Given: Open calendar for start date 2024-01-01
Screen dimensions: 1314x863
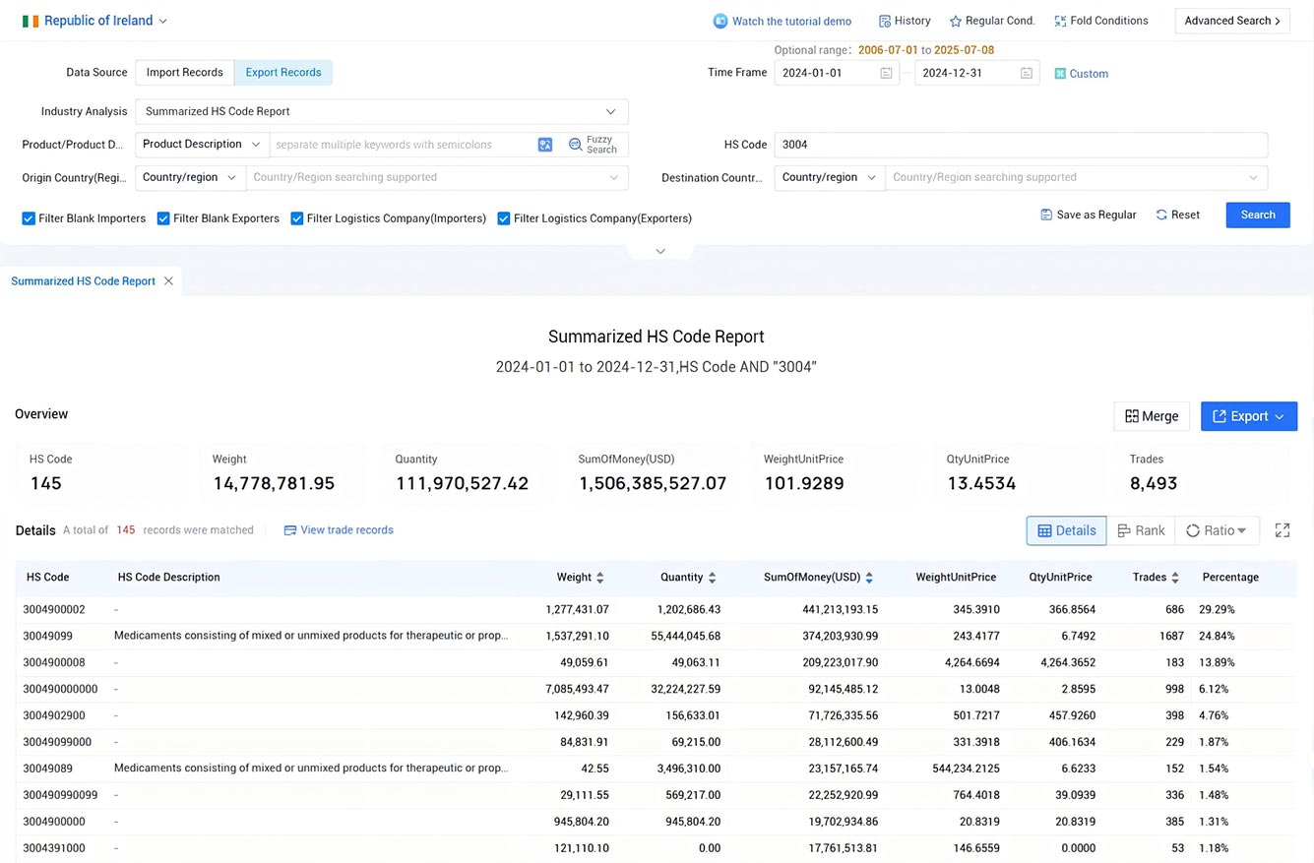Looking at the screenshot, I should point(886,73).
